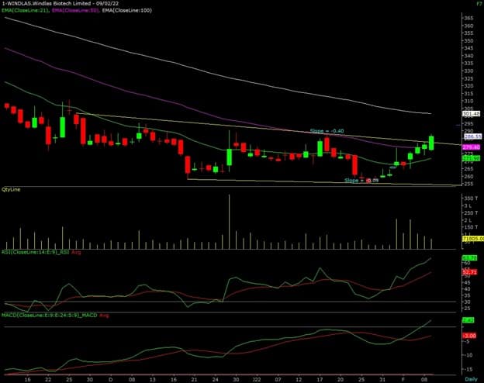484x383 pixels.
Task: Click the 301.48 EMA price tag
Action: (x=471, y=114)
